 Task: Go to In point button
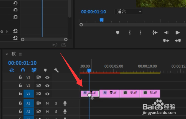[155, 33]
